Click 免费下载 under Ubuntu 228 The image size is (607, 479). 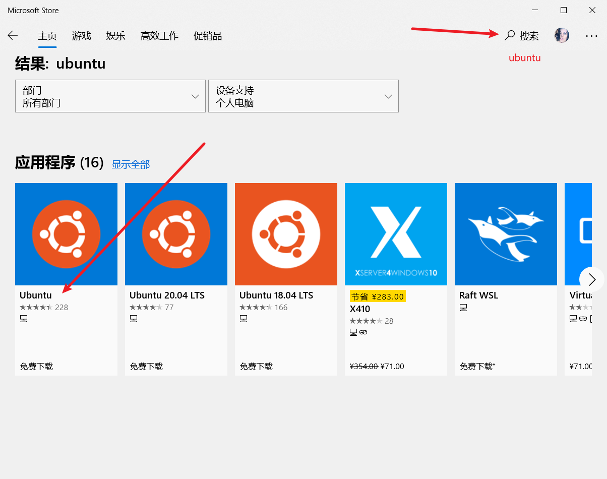tap(36, 367)
